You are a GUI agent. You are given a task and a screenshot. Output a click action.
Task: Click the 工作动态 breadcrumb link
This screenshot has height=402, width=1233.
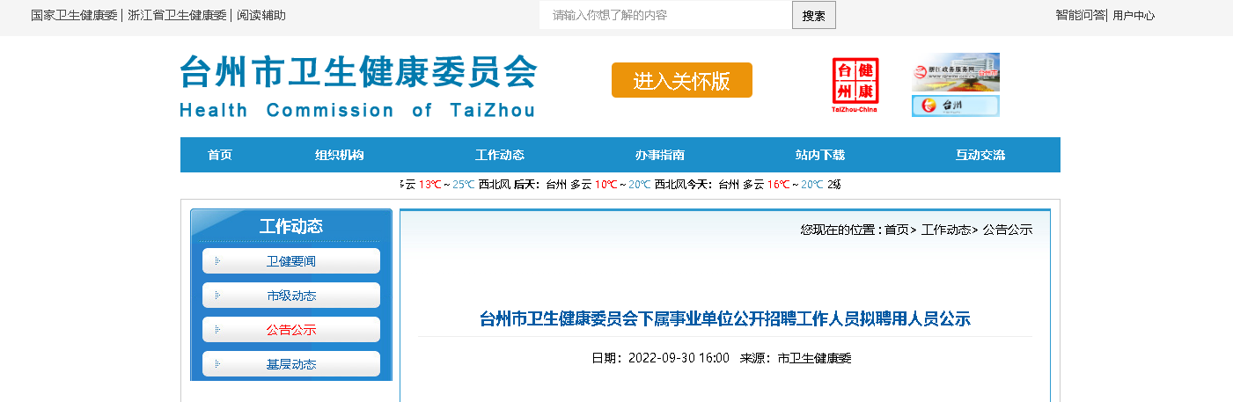pos(946,230)
